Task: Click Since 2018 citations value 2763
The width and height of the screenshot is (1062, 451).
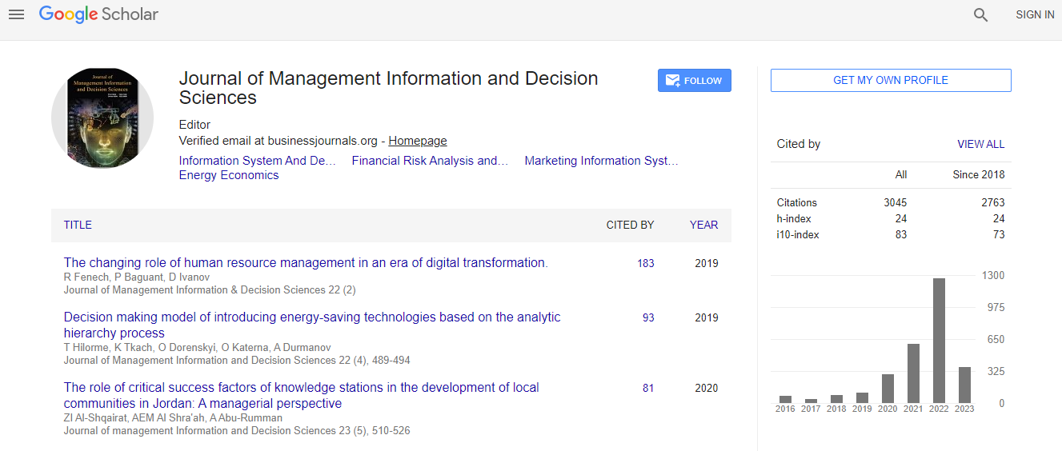Action: tap(993, 202)
